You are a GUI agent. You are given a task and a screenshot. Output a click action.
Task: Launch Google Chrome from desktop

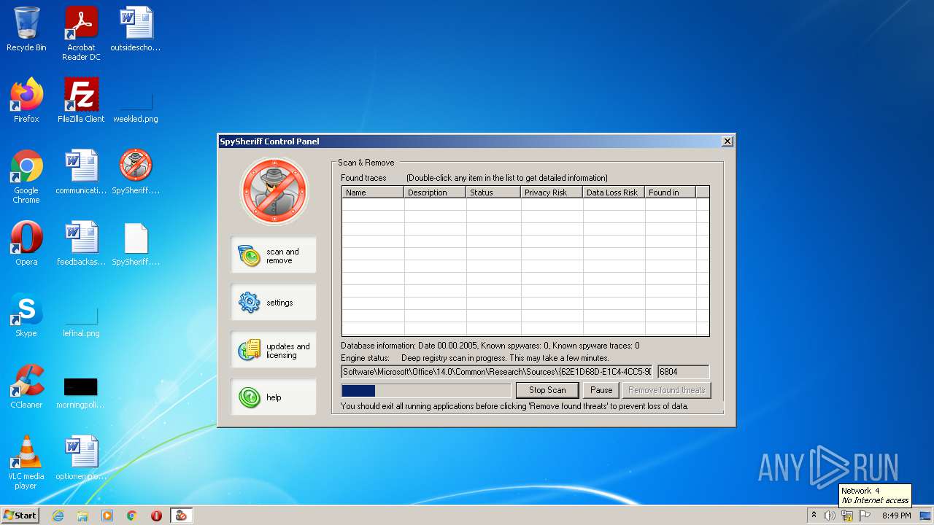(26, 176)
